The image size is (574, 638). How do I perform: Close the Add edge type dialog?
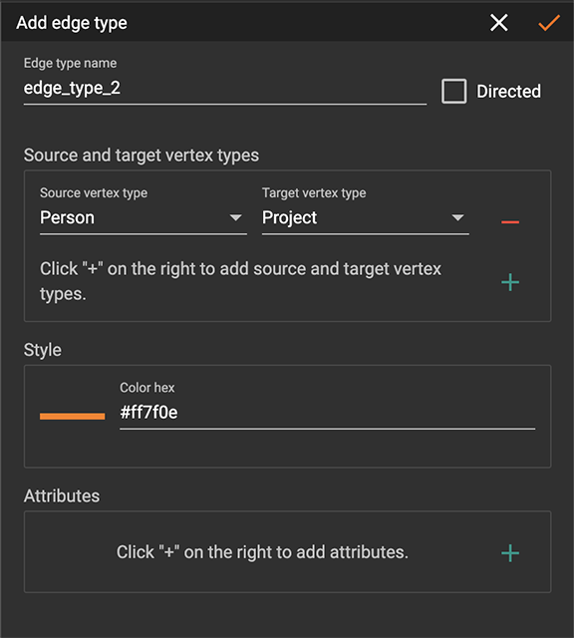coord(498,22)
